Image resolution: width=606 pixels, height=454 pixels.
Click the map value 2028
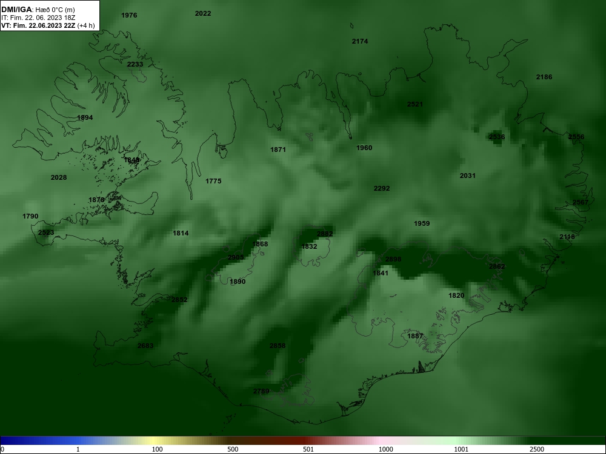point(59,177)
